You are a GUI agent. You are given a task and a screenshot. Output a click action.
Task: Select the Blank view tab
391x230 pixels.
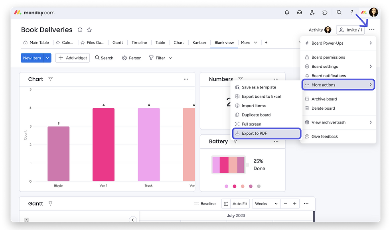point(224,43)
